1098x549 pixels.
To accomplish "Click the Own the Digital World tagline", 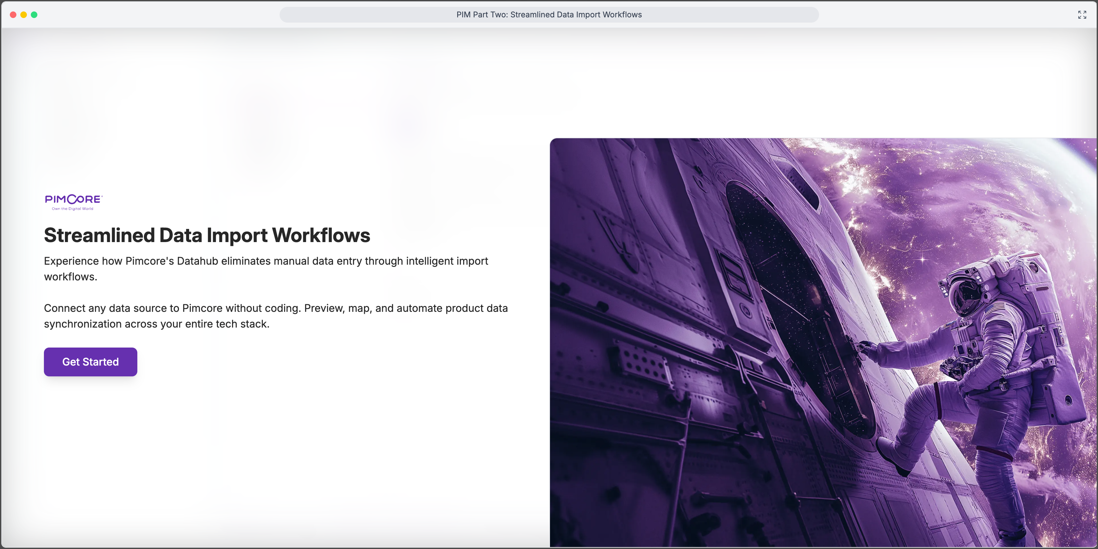I will click(x=72, y=209).
